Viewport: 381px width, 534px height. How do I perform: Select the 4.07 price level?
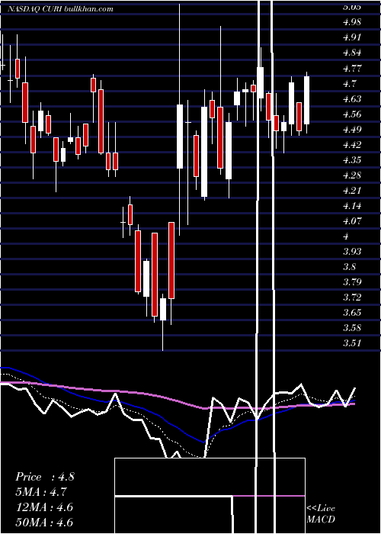[352, 221]
